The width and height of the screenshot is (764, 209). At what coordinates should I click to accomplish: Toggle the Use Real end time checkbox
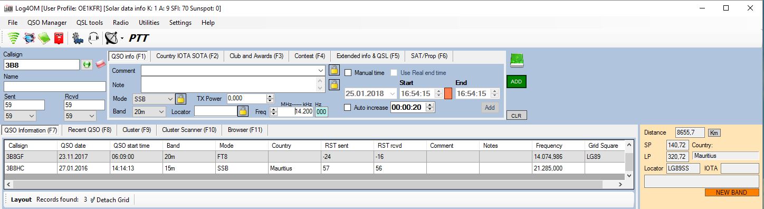coord(394,73)
